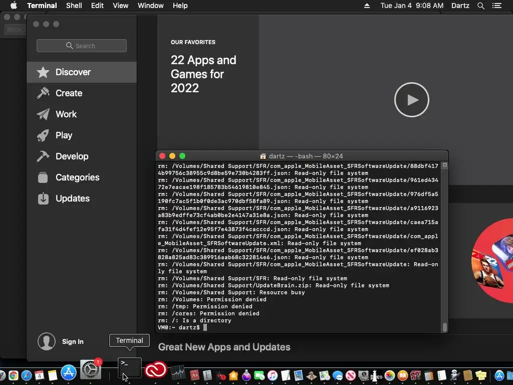Open the Help menu
The height and width of the screenshot is (385, 513).
[x=180, y=6]
